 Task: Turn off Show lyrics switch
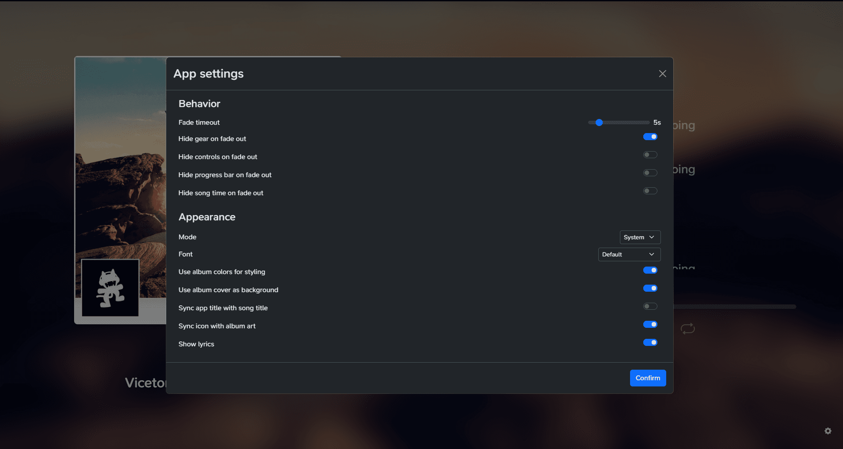650,342
